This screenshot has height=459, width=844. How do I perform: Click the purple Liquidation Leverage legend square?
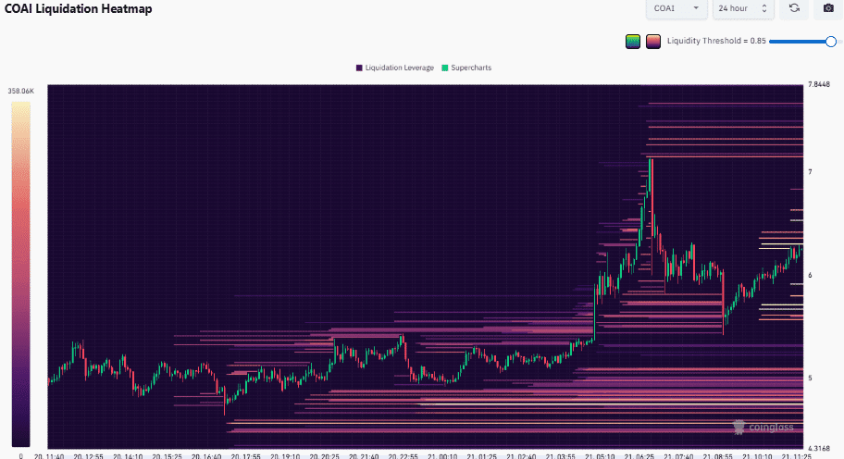(x=359, y=68)
